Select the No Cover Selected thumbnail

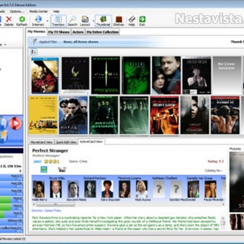click(x=227, y=75)
